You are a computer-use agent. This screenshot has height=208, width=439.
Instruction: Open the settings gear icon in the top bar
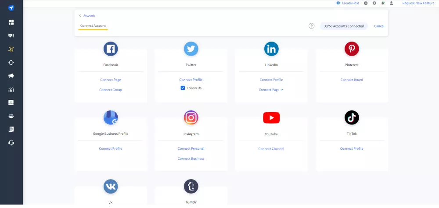tap(374, 3)
